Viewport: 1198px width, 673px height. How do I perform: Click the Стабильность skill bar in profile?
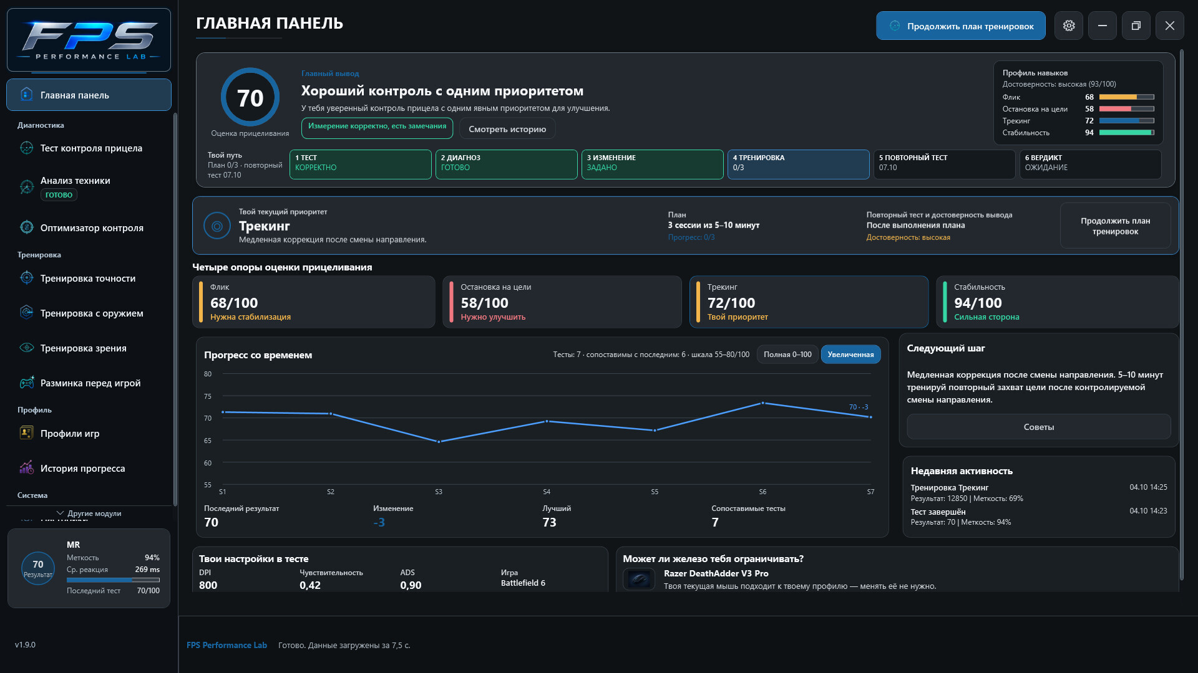click(1126, 133)
